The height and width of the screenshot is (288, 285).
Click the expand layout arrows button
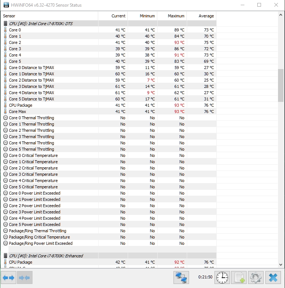tap(8, 278)
